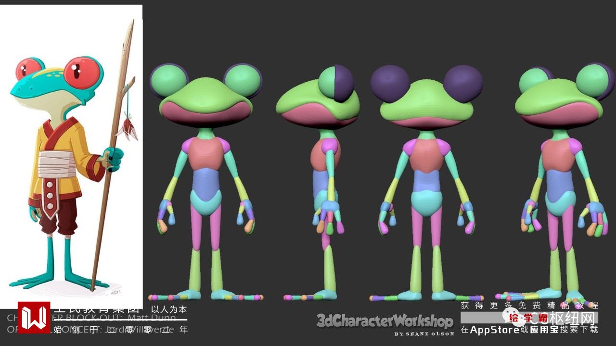Screen dimensions: 616x346
Task: Click the "绘学霸" app badge
Action: pyautogui.click(x=528, y=318)
